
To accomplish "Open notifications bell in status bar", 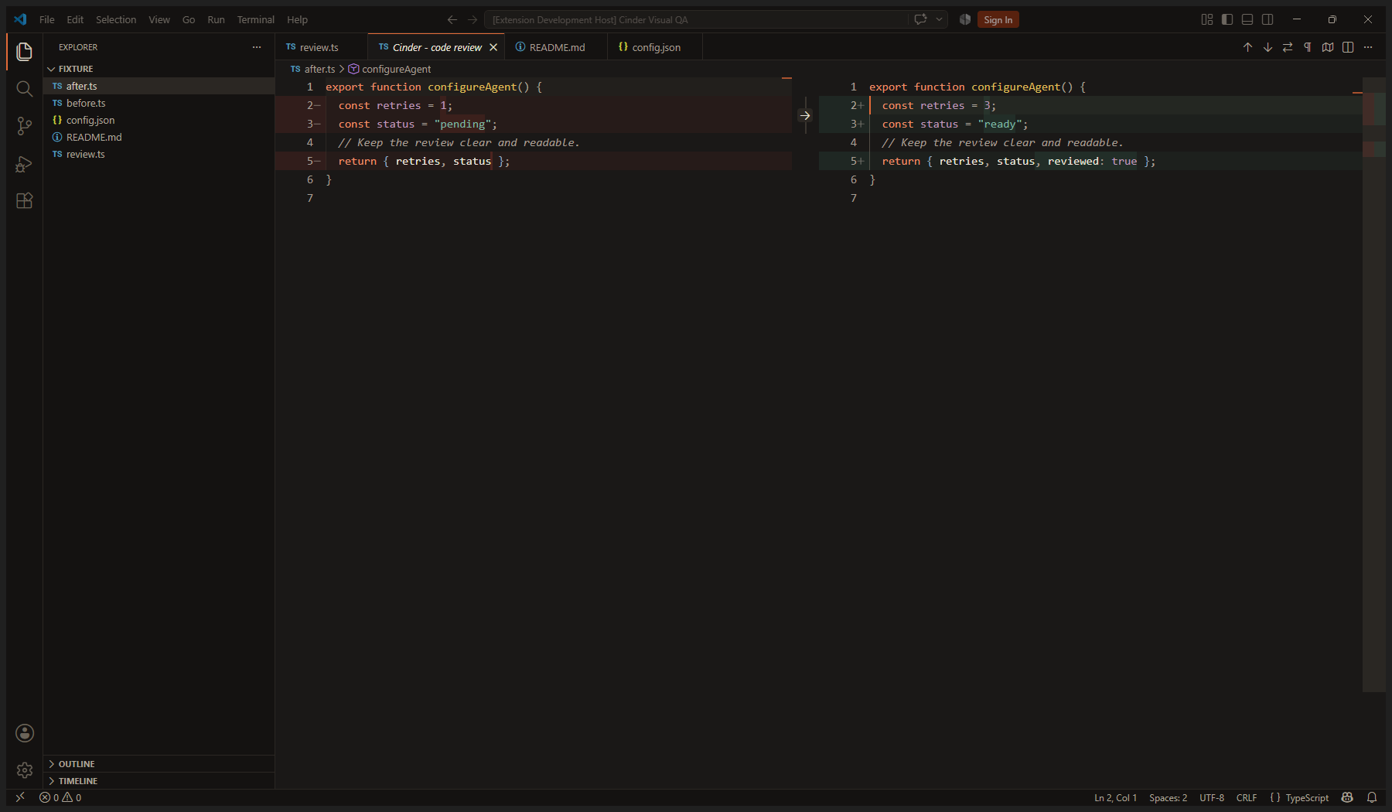I will [1372, 797].
